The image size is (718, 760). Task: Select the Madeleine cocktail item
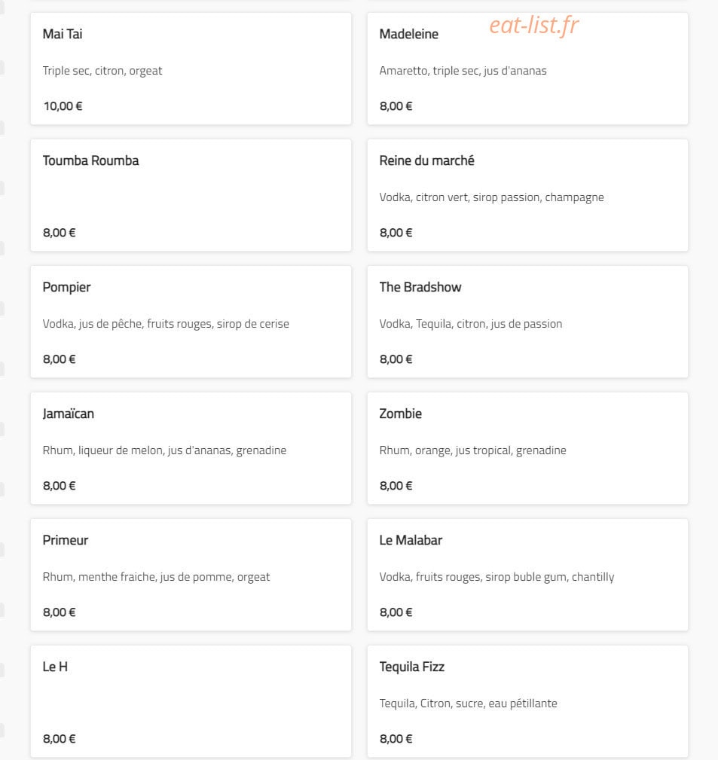tap(527, 69)
